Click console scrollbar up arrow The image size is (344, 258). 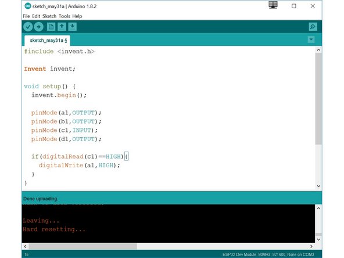coord(318,208)
